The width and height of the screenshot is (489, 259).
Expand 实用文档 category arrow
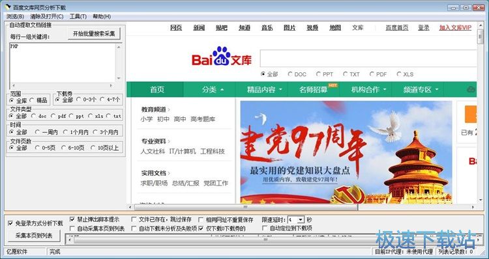pyautogui.click(x=169, y=173)
